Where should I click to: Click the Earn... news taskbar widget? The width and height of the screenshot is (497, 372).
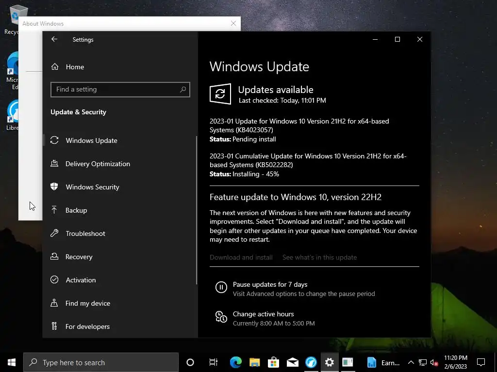383,362
